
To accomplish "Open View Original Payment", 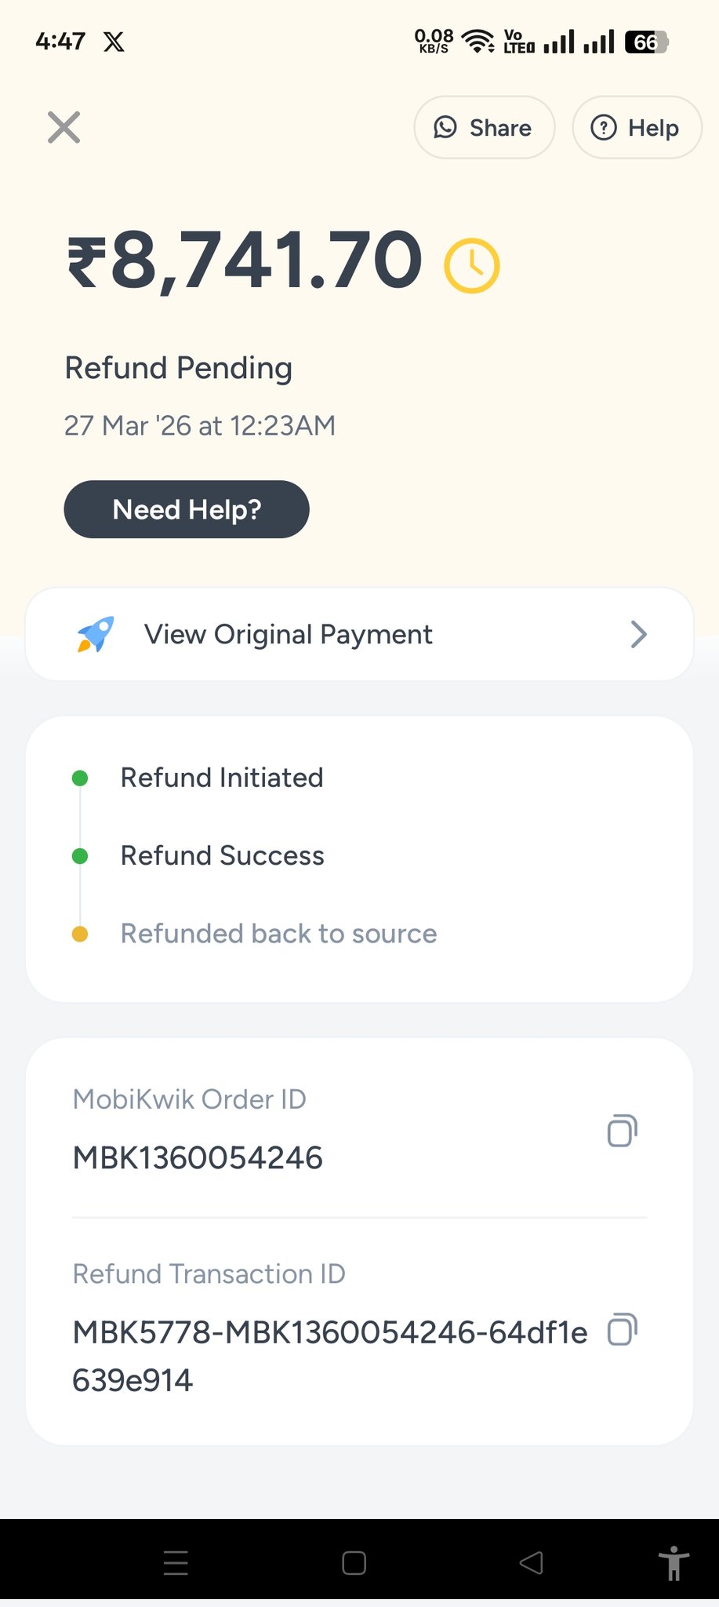I will click(x=288, y=634).
